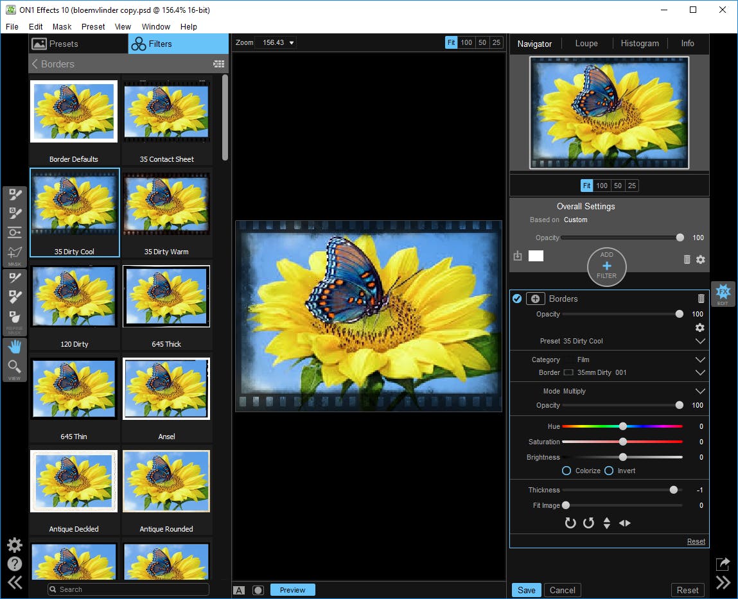Viewport: 738px width, 599px height.
Task: Switch to the Histogram tab
Action: click(639, 44)
